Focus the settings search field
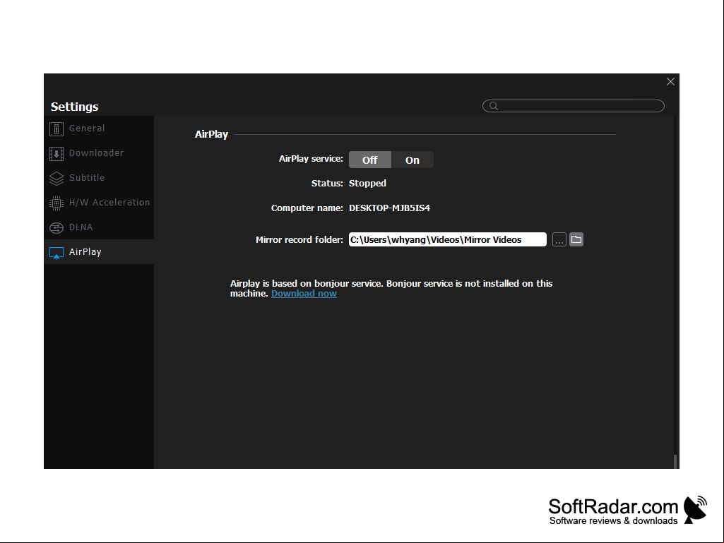The width and height of the screenshot is (724, 543). (574, 106)
